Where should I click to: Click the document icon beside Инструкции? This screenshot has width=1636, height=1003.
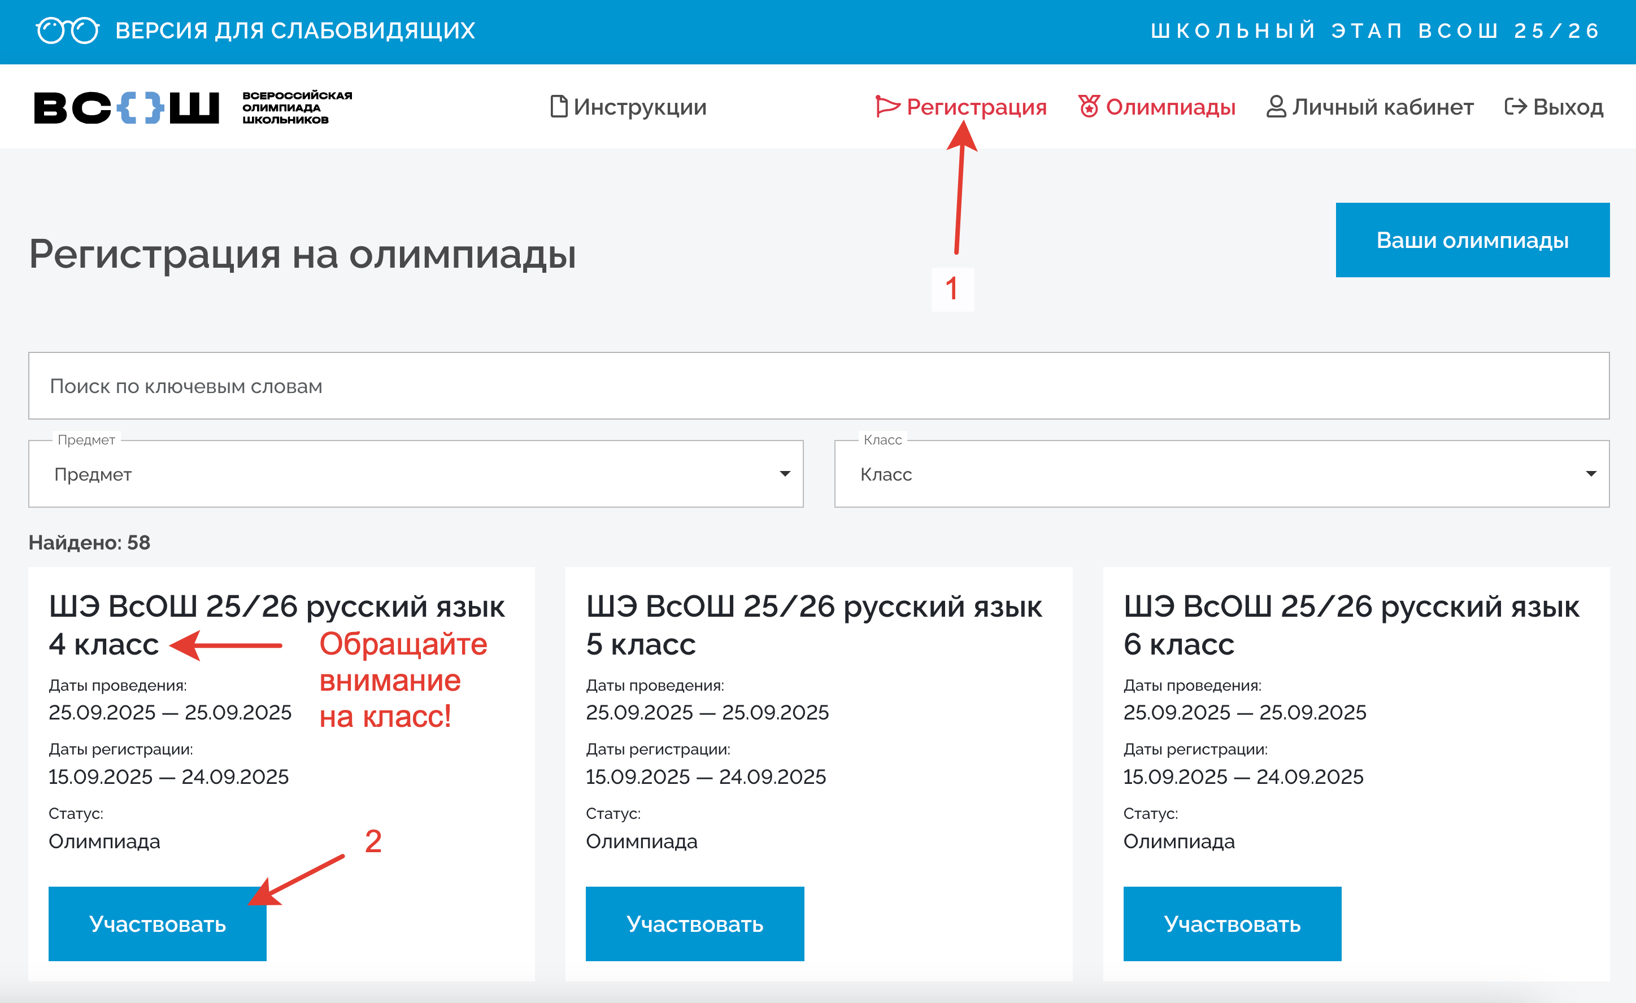[x=558, y=107]
